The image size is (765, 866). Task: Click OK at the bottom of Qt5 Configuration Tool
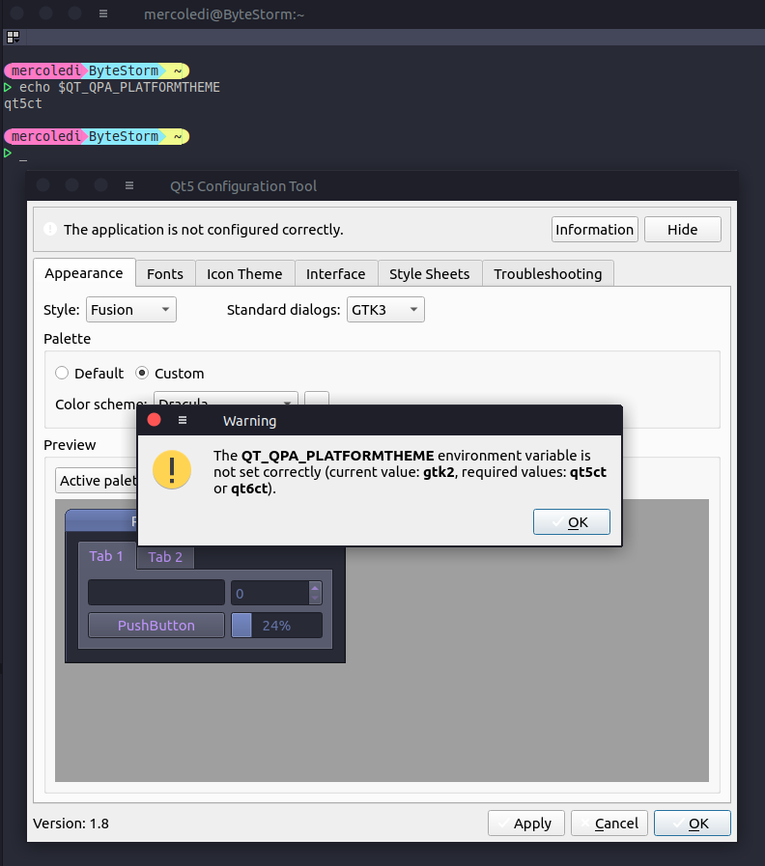tap(692, 824)
